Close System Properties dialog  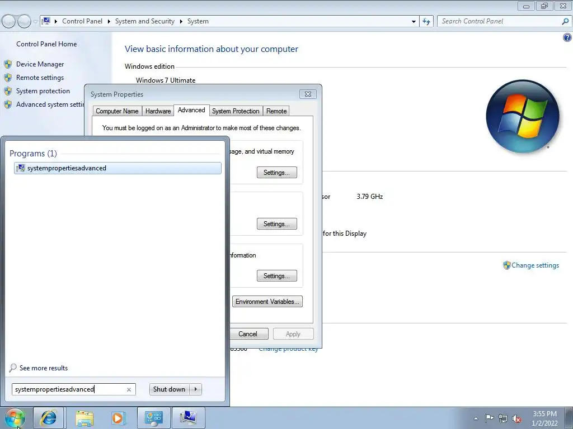pos(308,94)
